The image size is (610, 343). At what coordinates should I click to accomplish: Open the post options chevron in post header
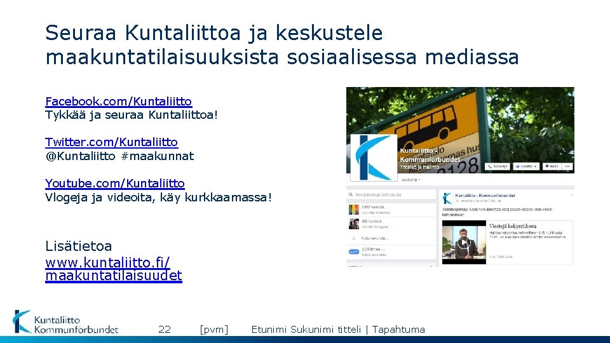[571, 194]
